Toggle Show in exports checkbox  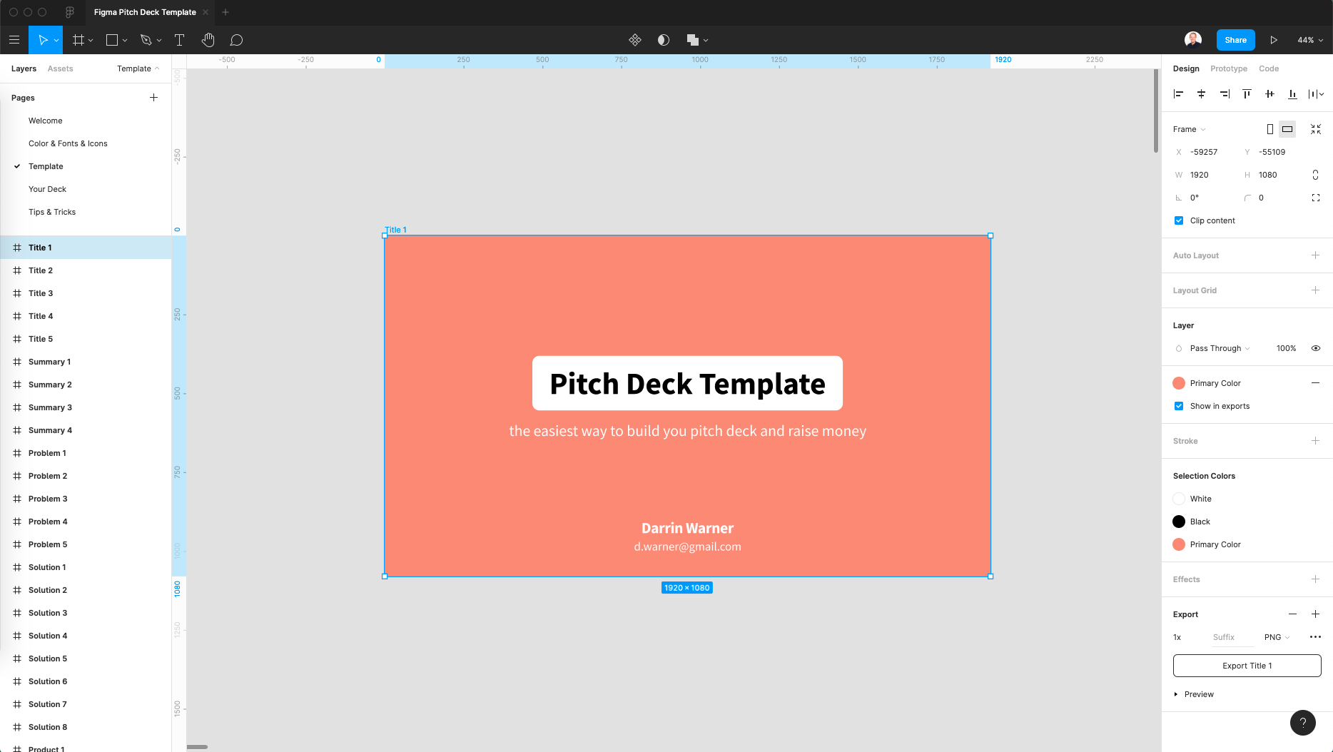(x=1179, y=406)
